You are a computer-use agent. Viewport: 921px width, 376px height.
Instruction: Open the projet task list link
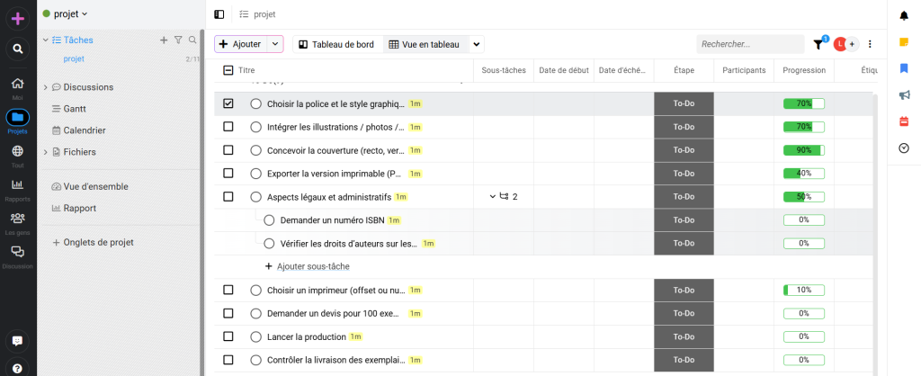point(74,58)
